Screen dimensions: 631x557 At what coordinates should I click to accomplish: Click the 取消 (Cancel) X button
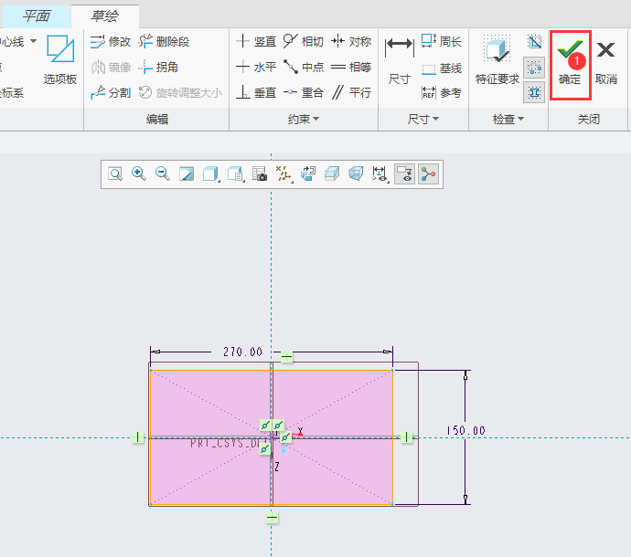606,64
